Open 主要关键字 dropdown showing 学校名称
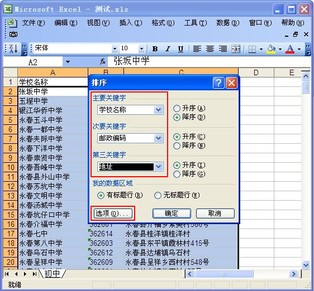314x291 pixels. click(159, 110)
